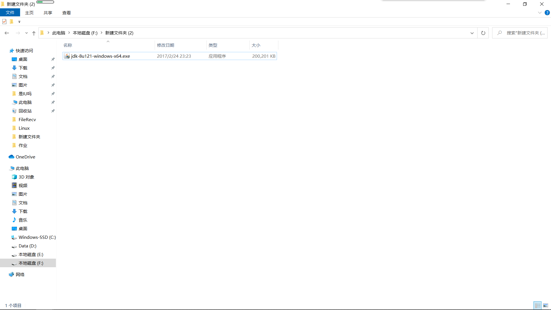Click the 200,201 KB size cell

coord(264,56)
